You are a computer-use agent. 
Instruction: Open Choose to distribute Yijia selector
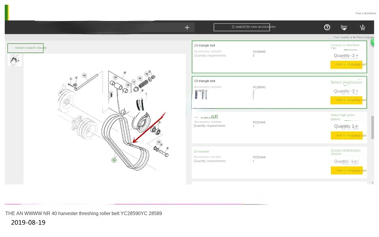pos(345,47)
